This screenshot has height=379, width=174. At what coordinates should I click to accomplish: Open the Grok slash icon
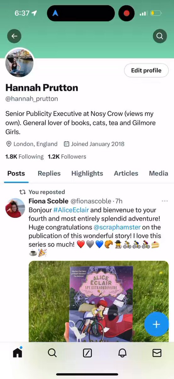tap(87, 353)
